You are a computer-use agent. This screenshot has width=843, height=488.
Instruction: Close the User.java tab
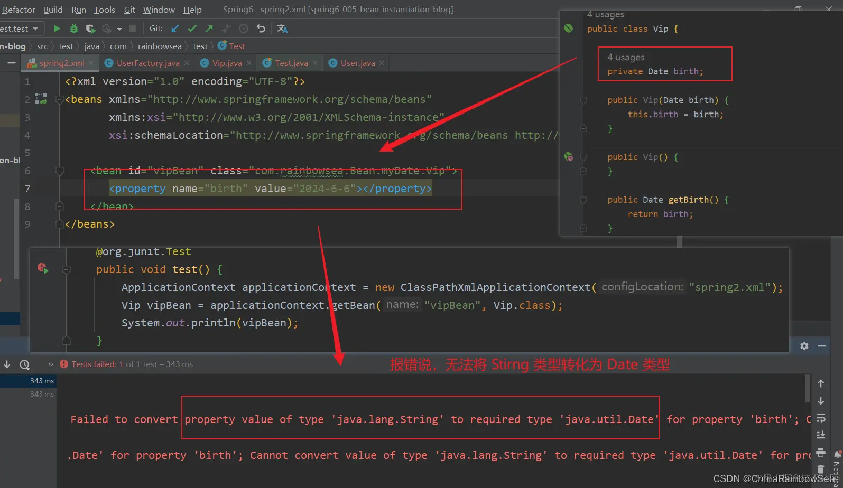(x=382, y=63)
